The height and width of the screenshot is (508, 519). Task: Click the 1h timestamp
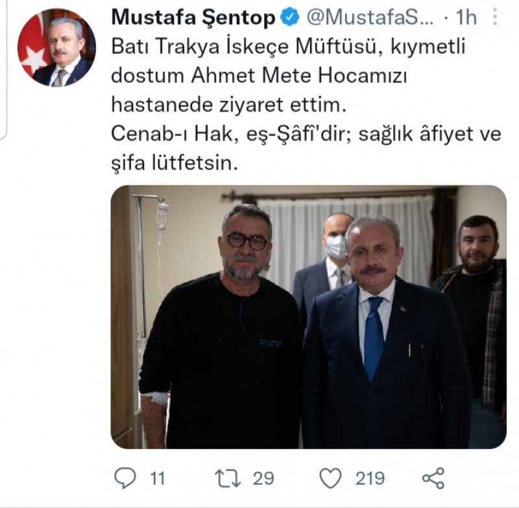(x=466, y=17)
